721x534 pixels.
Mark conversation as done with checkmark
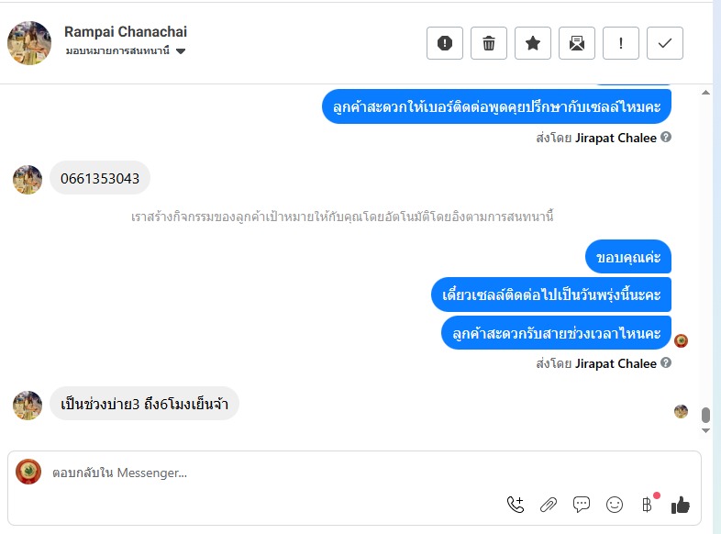[665, 43]
